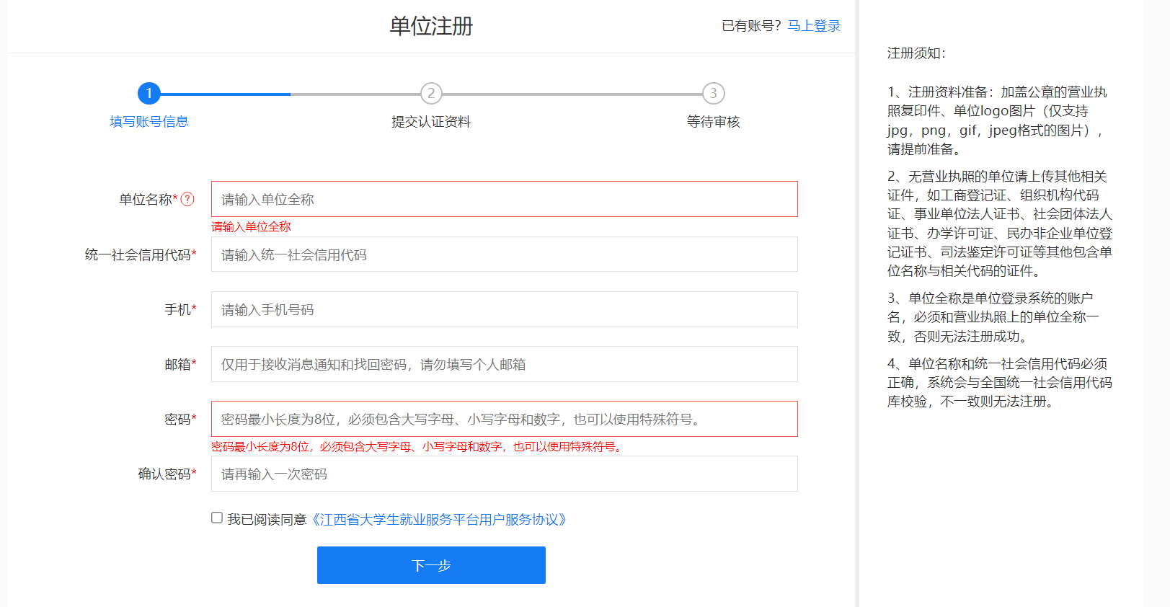Image resolution: width=1170 pixels, height=607 pixels.
Task: Click step 1 circle in progress bar
Action: (x=149, y=93)
